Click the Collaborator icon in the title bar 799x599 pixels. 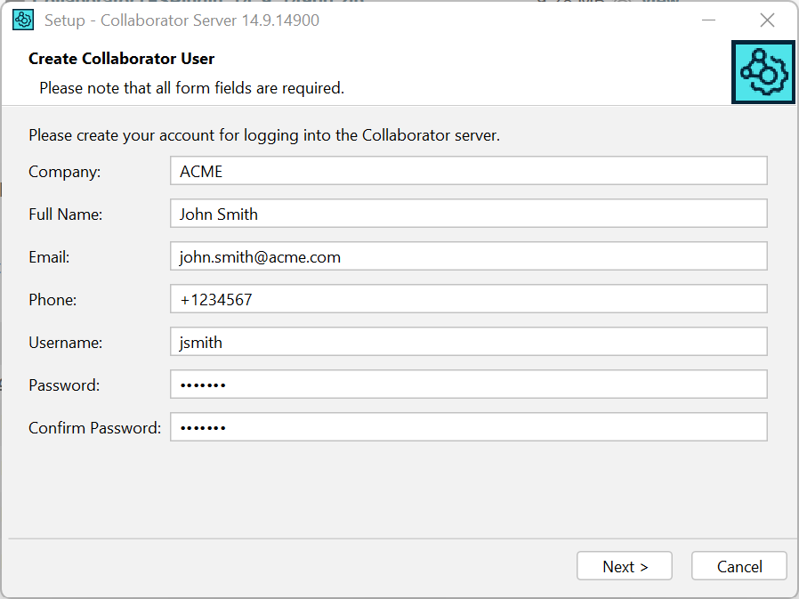coord(22,19)
